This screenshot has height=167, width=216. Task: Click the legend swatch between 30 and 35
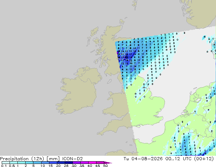tap(76, 163)
